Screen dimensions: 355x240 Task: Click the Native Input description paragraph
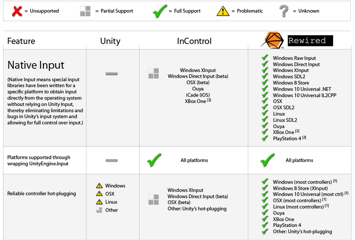click(x=45, y=101)
